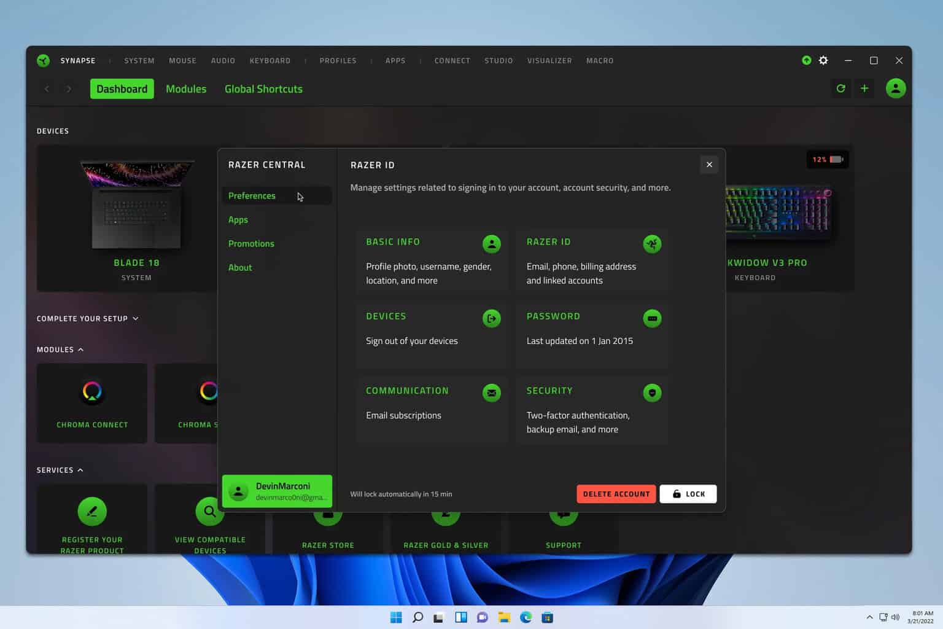Open taskbar Search
This screenshot has height=629, width=943.
pyautogui.click(x=417, y=617)
